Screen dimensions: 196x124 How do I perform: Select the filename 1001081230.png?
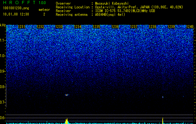click(x=16, y=8)
